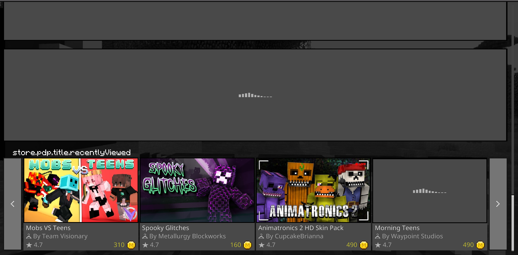518x255 pixels.
Task: Click Minecoin icon on Morning Teens card
Action: (x=480, y=245)
